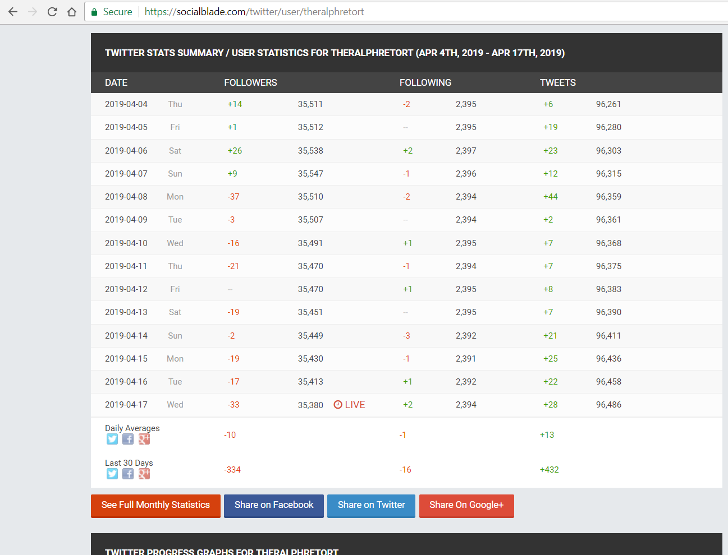Click the 2019-04-04 date cell
728x555 pixels.
coord(126,104)
